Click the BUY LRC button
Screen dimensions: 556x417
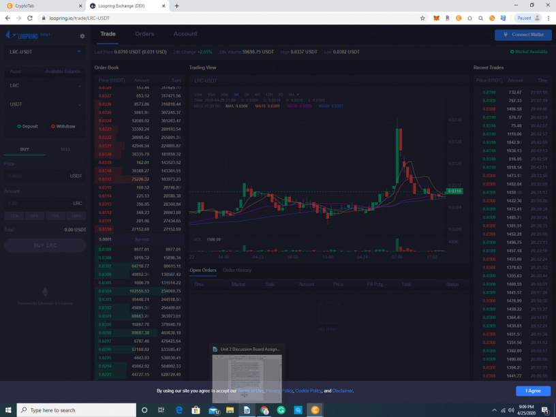coord(45,245)
